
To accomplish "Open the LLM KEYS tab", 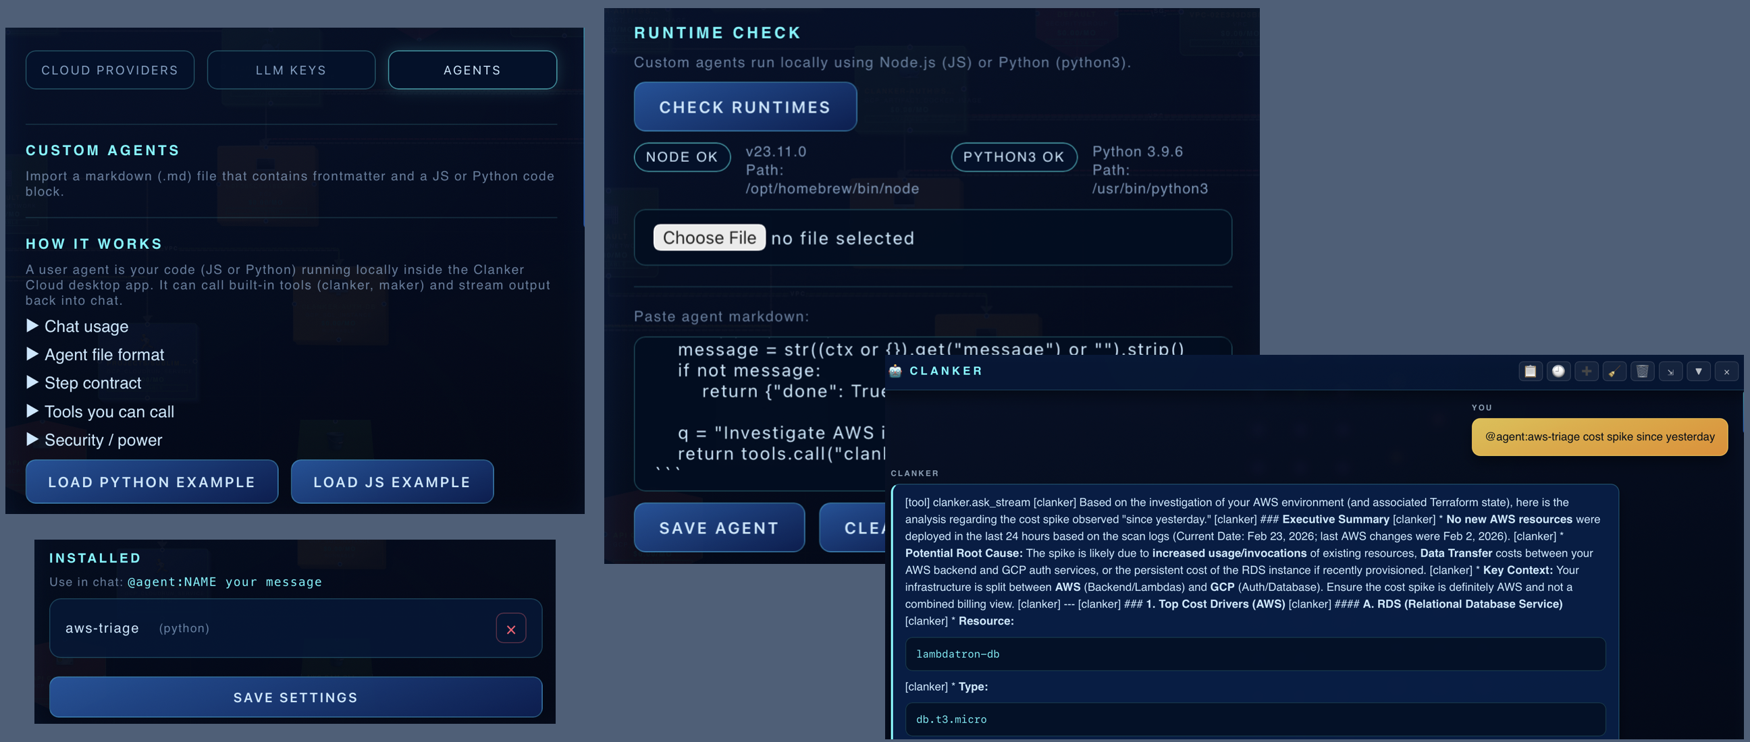I will point(291,69).
